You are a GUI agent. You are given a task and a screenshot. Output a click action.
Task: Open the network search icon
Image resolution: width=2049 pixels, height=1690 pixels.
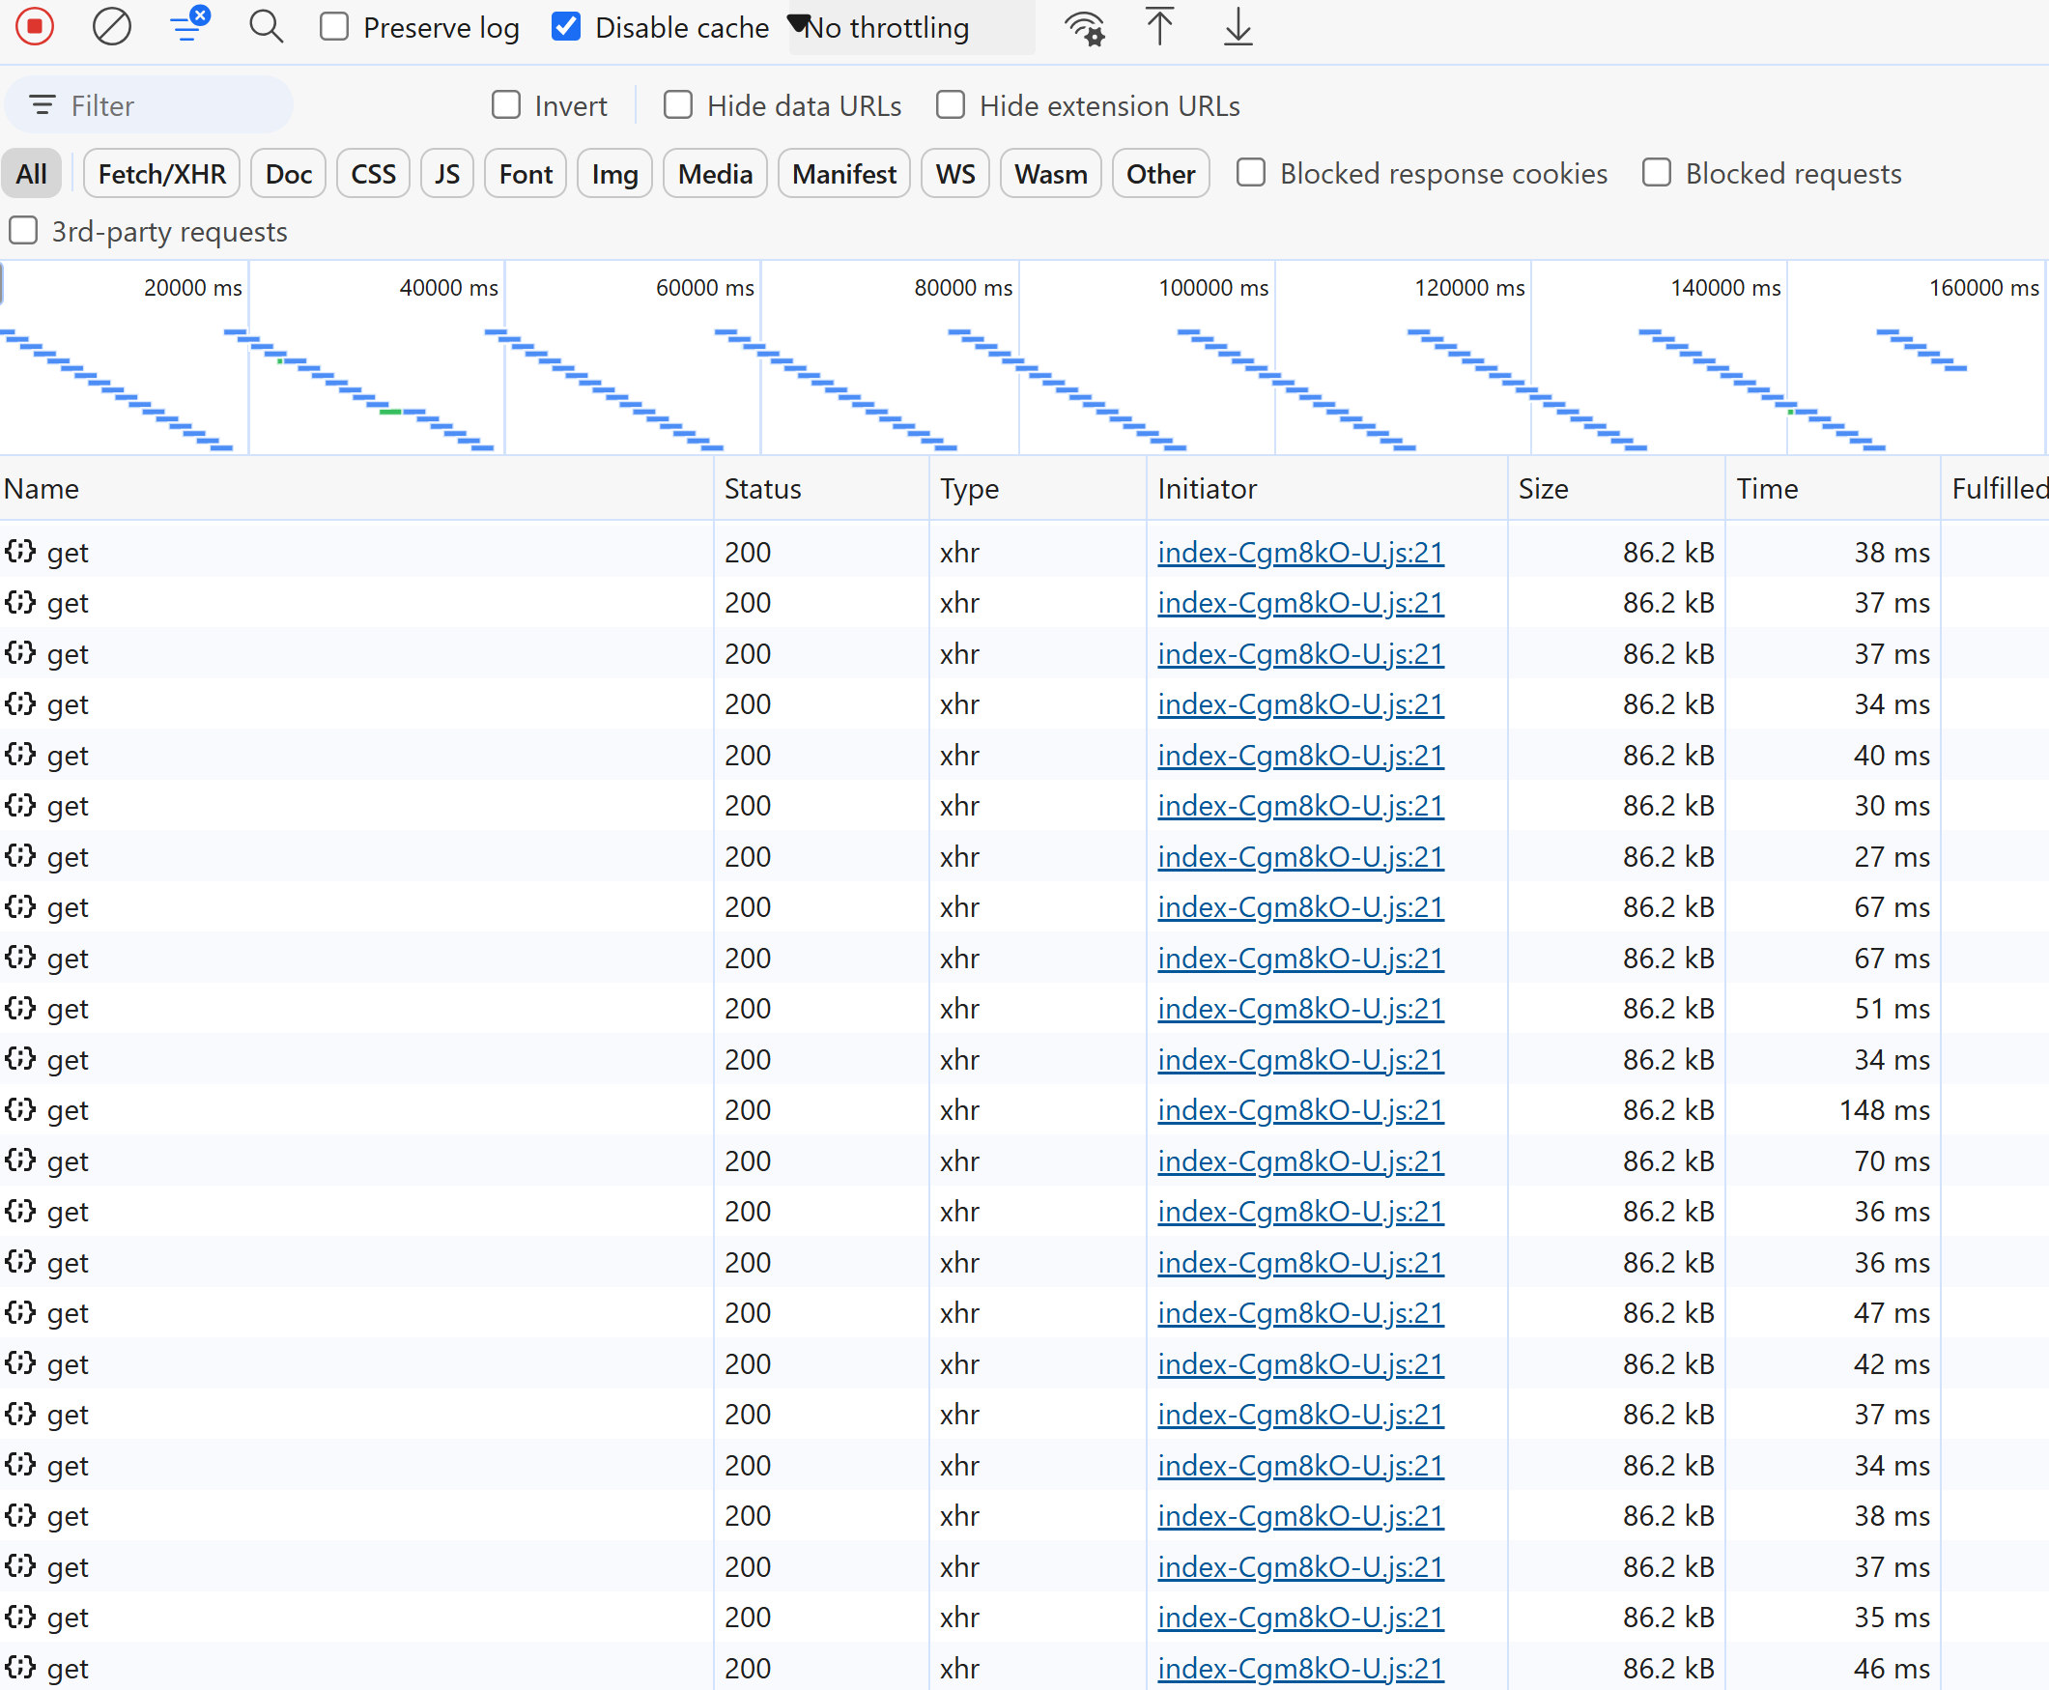coord(266,26)
